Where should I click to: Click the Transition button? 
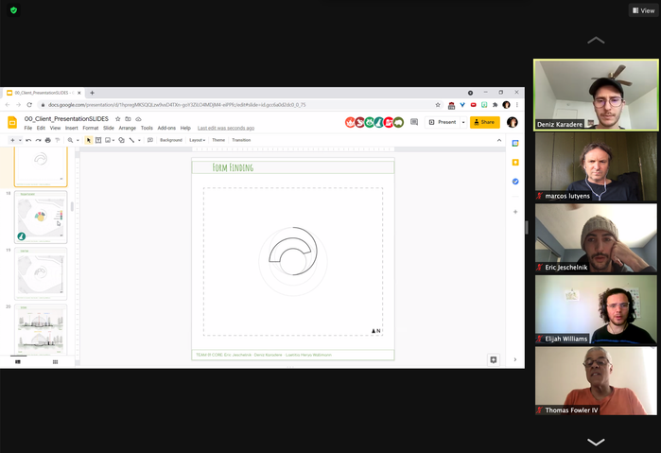tap(241, 140)
